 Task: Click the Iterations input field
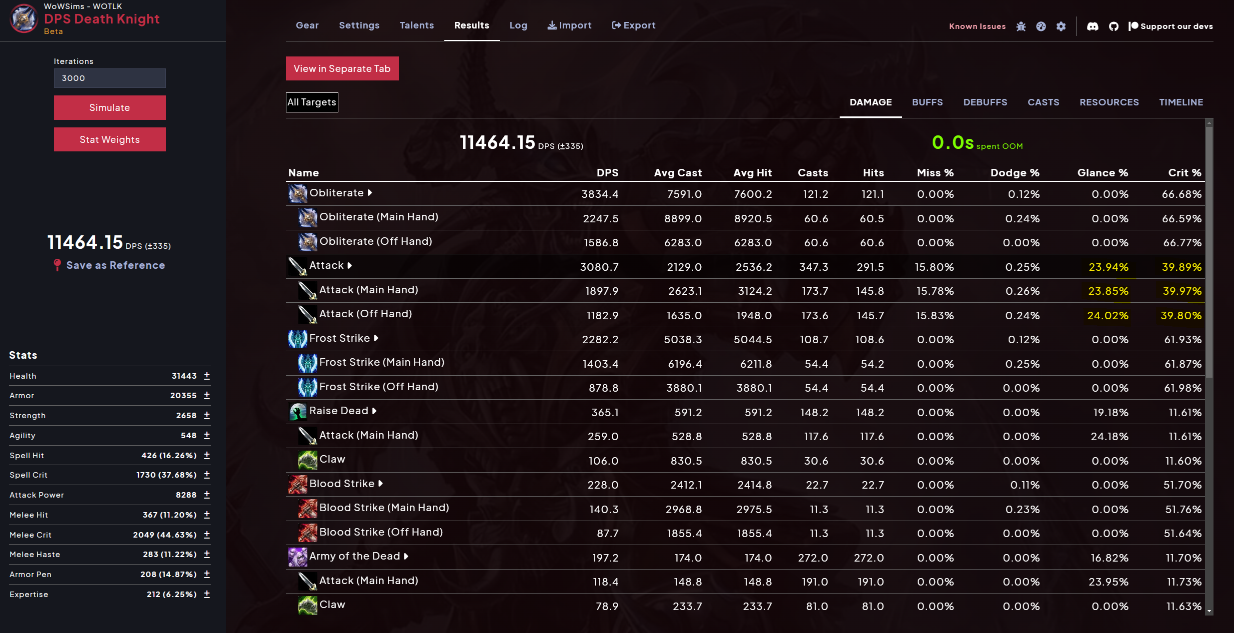click(109, 78)
